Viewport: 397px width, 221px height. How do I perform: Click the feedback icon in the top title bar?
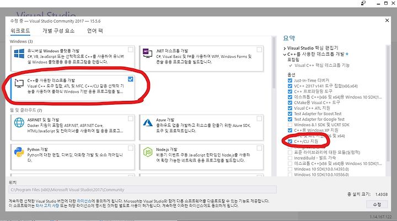point(363,3)
